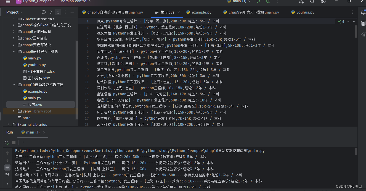Switch to example.py editor tab
This screenshot has height=191, width=366.
click(199, 12)
